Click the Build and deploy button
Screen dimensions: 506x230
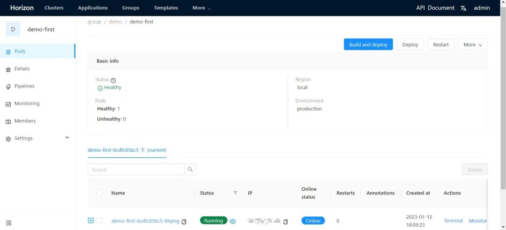pyautogui.click(x=368, y=45)
